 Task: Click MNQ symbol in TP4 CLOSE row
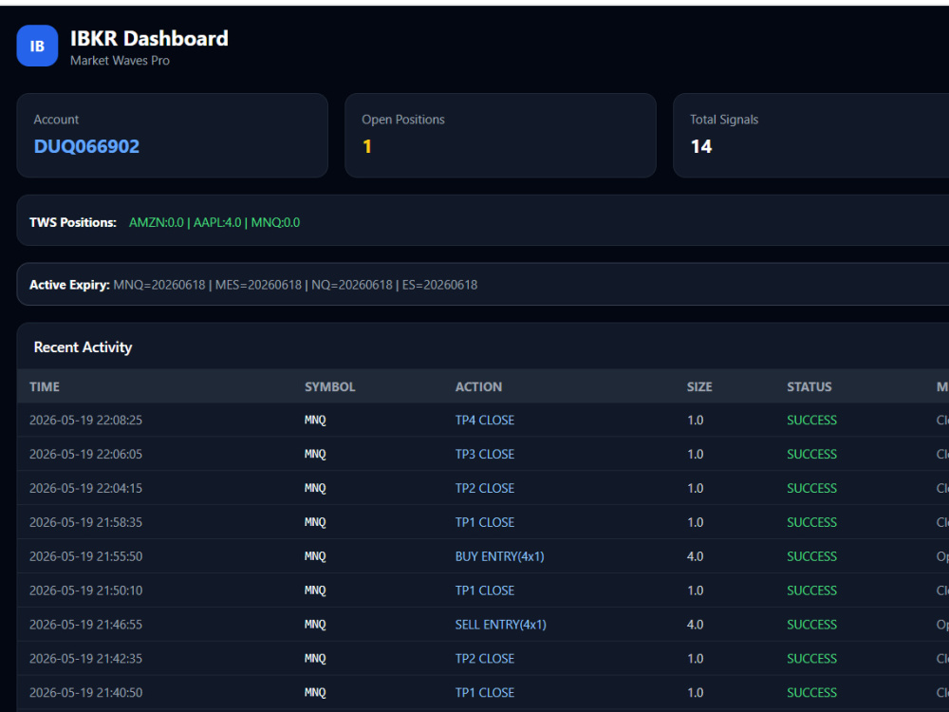[x=315, y=421]
